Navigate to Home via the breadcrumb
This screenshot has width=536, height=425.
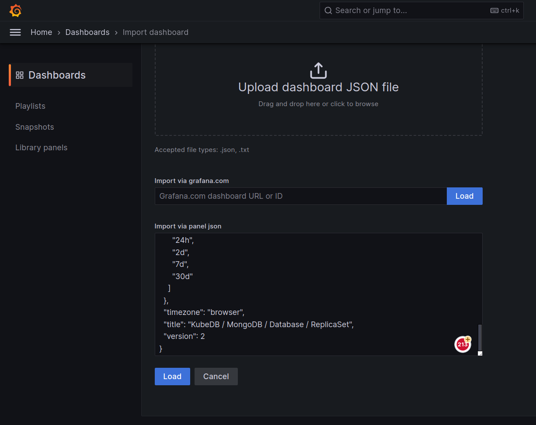(x=41, y=32)
